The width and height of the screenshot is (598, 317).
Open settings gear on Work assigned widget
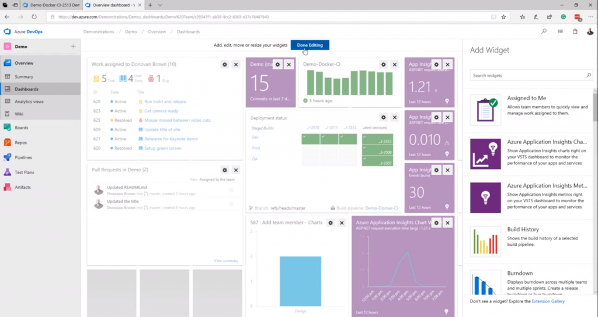pos(225,65)
